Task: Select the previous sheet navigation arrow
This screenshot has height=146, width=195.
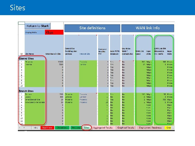Action: 19,128
